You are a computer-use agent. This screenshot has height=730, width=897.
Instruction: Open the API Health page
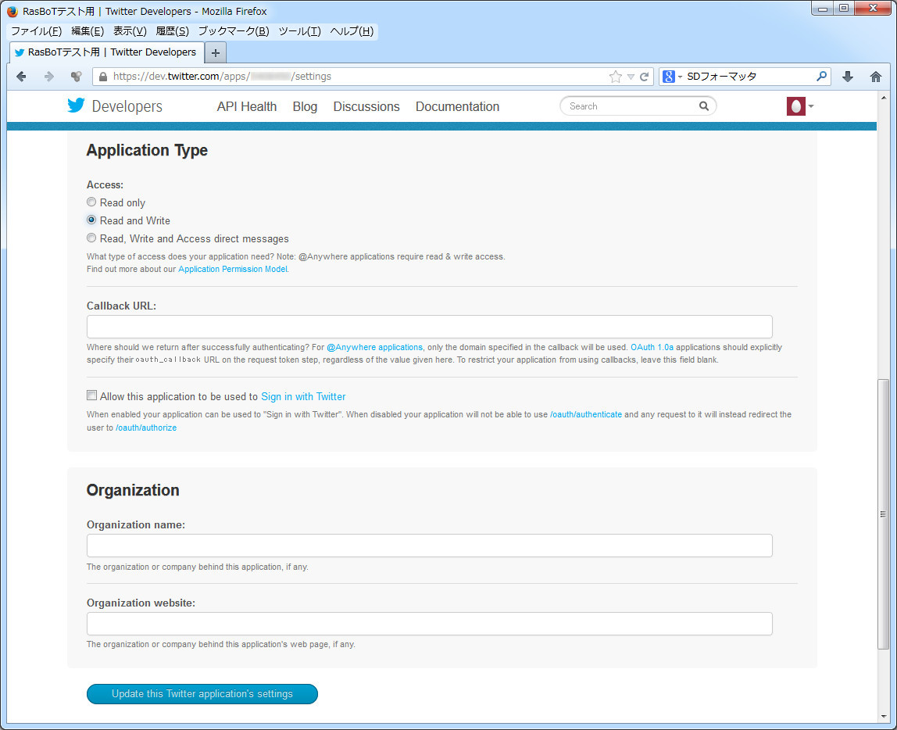pyautogui.click(x=247, y=106)
